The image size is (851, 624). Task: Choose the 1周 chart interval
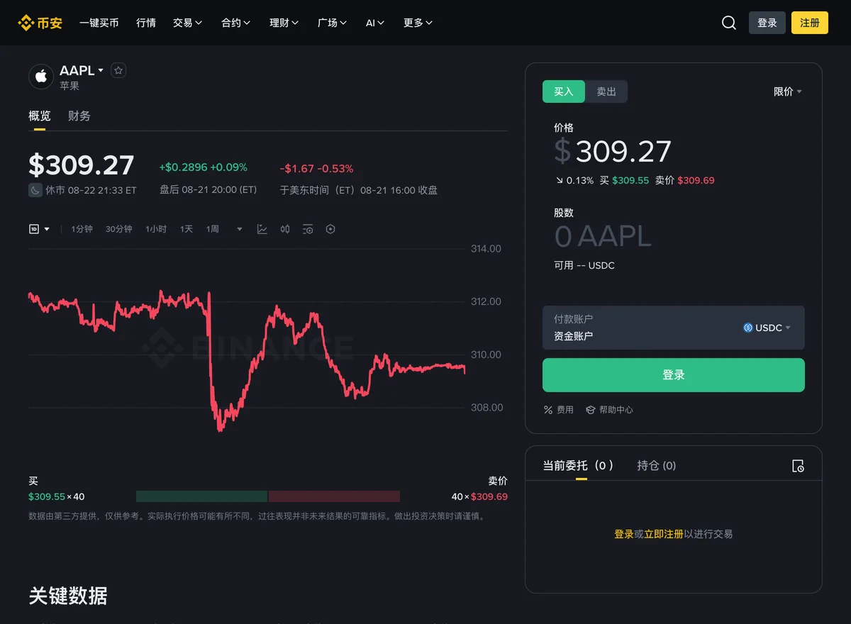pyautogui.click(x=213, y=229)
